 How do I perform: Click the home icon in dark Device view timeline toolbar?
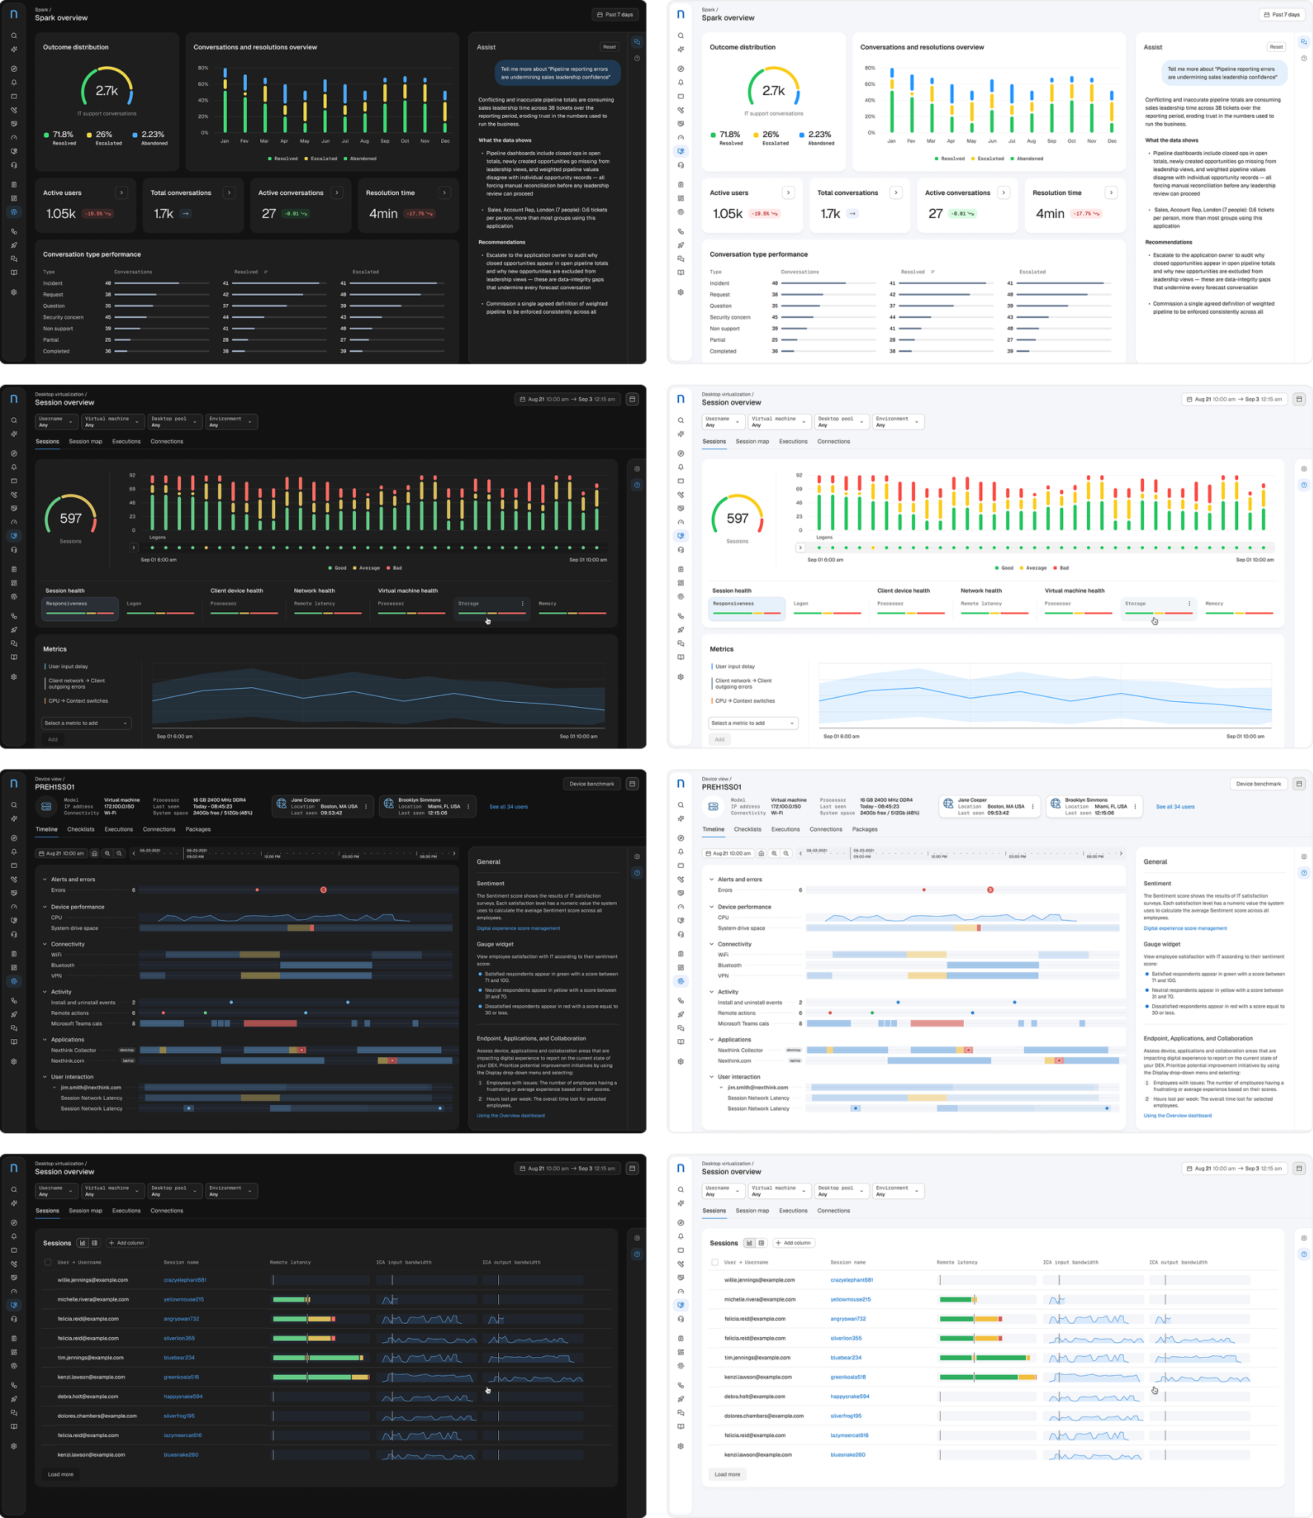[95, 853]
